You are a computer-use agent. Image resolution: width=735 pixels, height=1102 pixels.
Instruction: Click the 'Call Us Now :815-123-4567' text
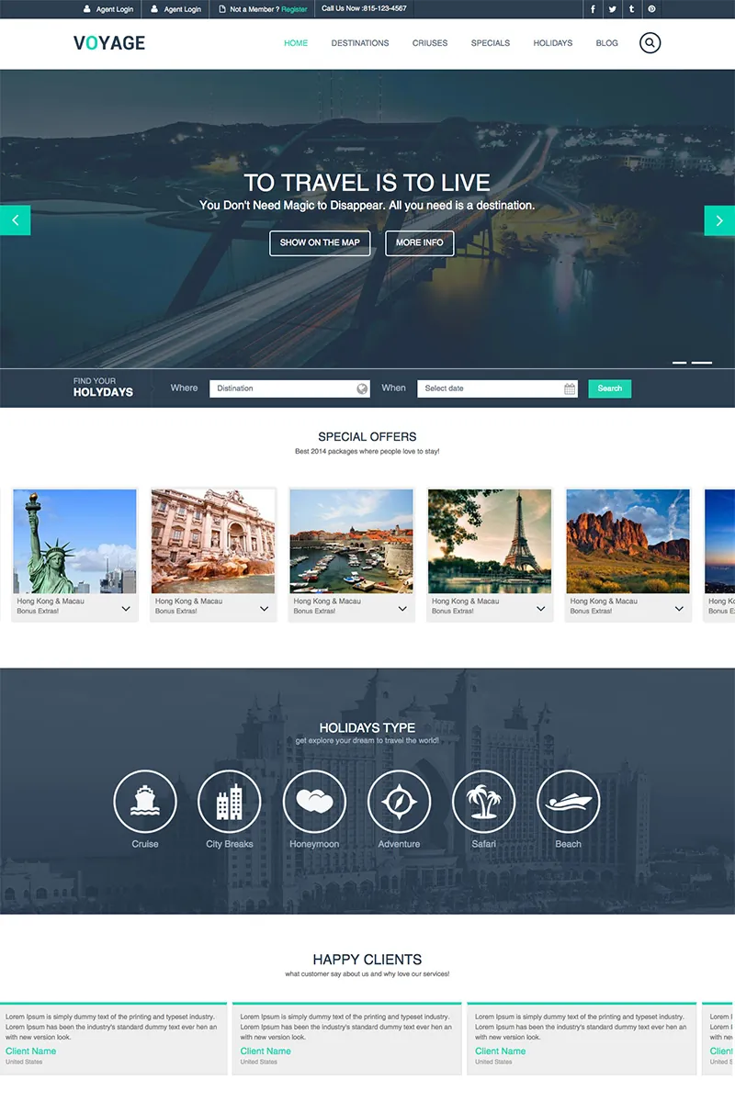[364, 8]
